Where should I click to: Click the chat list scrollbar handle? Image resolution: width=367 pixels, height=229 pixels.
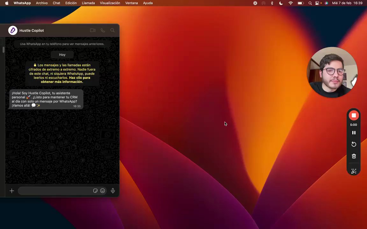(4, 50)
